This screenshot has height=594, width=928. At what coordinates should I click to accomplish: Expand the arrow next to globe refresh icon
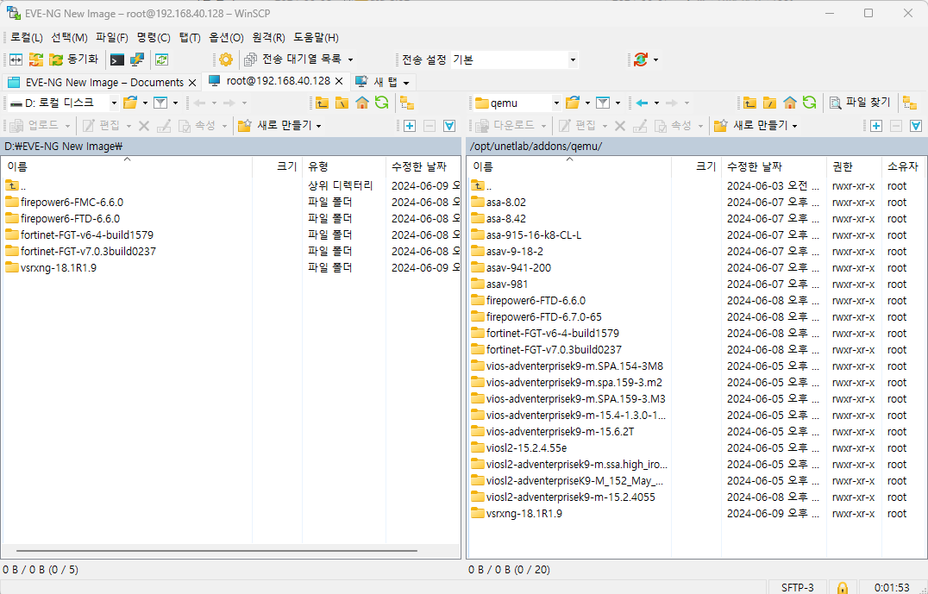click(655, 59)
